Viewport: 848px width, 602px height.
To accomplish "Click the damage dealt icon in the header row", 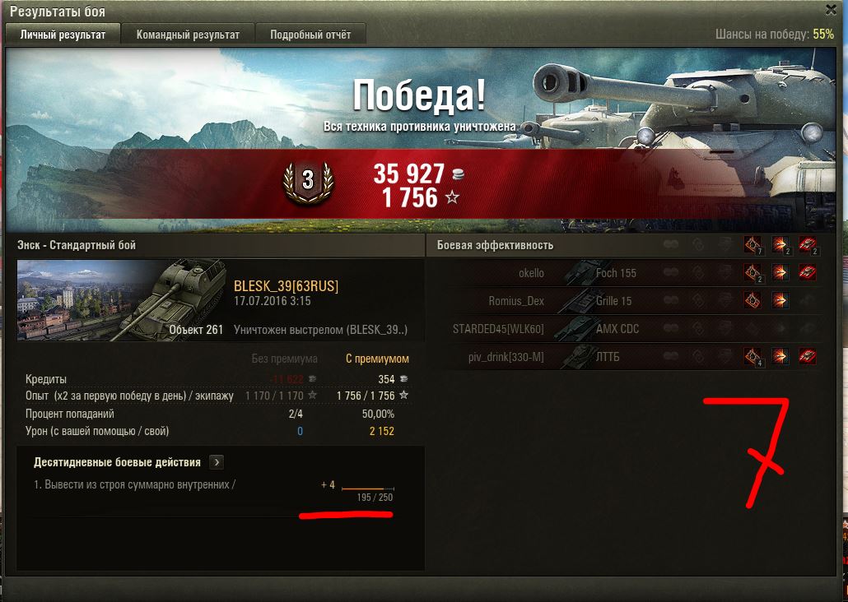I will 780,245.
